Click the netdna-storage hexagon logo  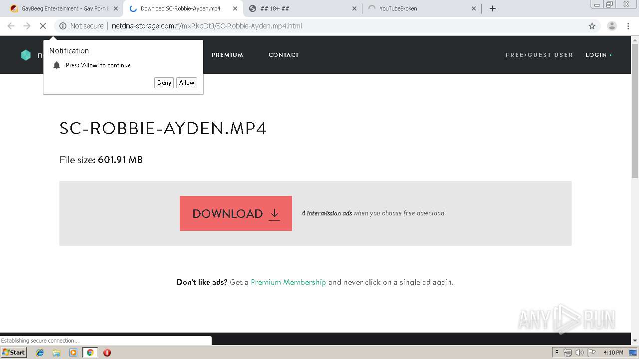point(26,55)
